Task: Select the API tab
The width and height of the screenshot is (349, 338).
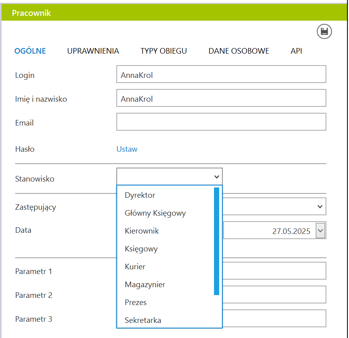Action: 296,51
